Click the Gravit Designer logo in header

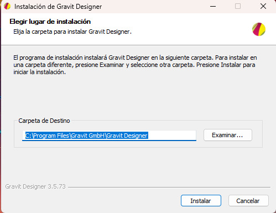click(259, 29)
